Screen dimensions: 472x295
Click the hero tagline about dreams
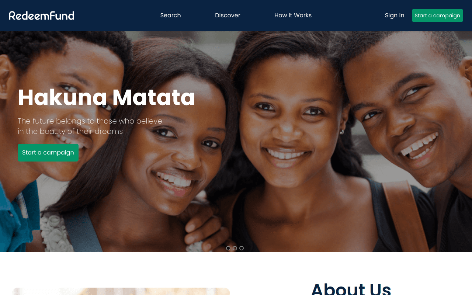90,126
